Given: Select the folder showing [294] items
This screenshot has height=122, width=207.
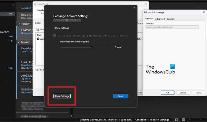Looking at the screenshot, I should 10,68.
